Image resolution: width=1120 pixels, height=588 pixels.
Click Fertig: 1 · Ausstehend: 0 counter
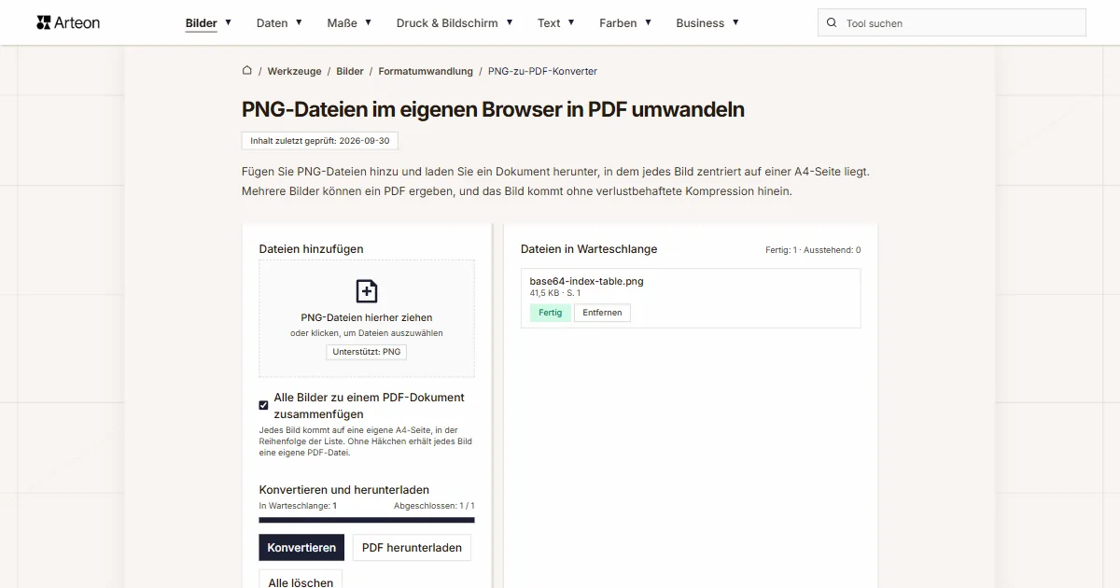coord(813,250)
